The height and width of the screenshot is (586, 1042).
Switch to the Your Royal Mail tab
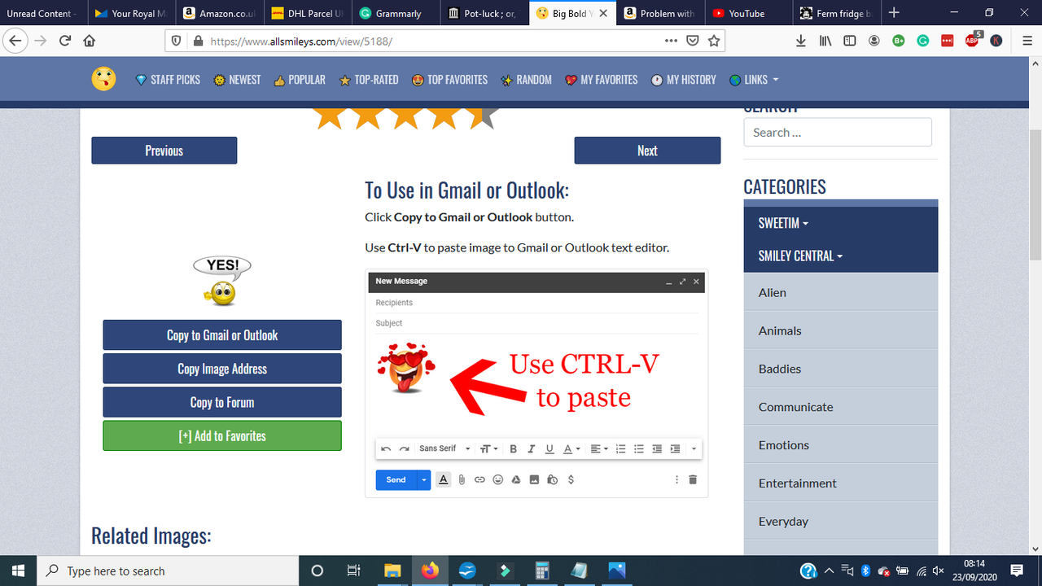coord(132,13)
